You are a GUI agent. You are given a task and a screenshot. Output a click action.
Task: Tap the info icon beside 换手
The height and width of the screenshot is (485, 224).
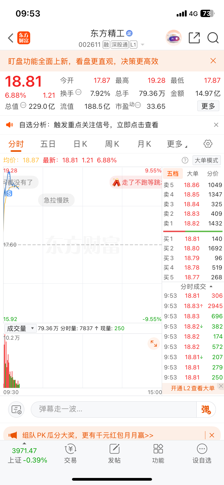78,92
